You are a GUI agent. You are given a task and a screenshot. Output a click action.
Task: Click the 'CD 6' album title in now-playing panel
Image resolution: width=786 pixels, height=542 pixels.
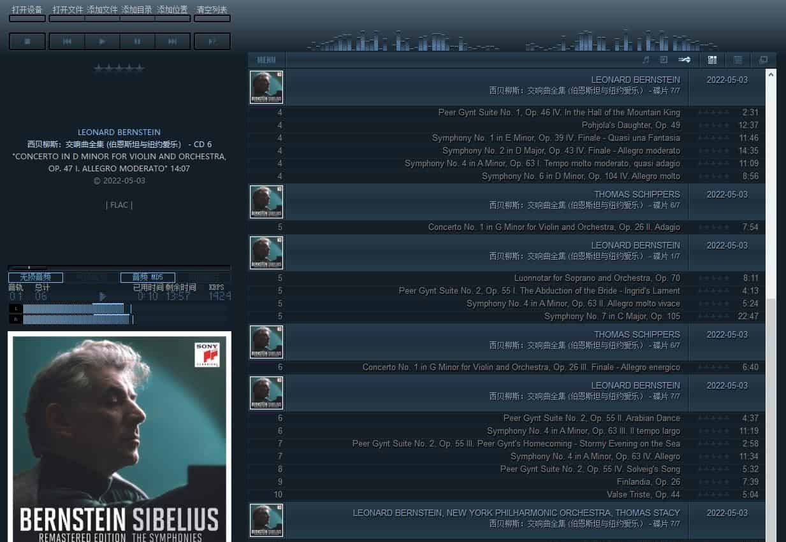click(119, 145)
